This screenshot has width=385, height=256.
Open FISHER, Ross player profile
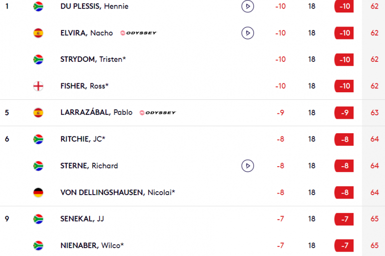(84, 86)
